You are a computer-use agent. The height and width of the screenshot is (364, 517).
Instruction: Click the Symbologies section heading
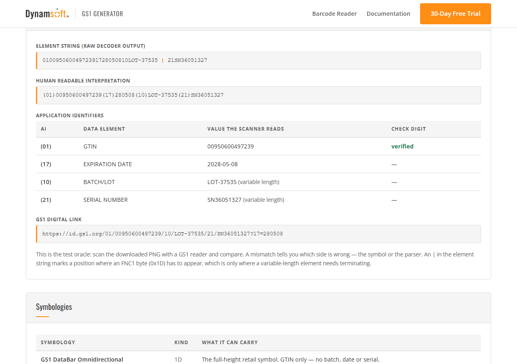coord(54,307)
